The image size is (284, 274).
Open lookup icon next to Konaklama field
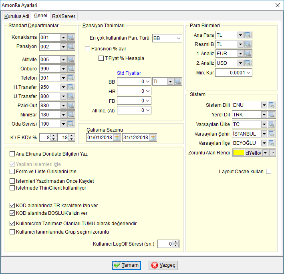pos(71,38)
